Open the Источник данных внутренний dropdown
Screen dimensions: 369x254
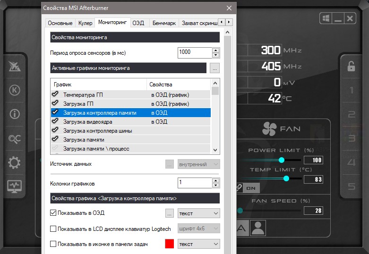coord(198,164)
